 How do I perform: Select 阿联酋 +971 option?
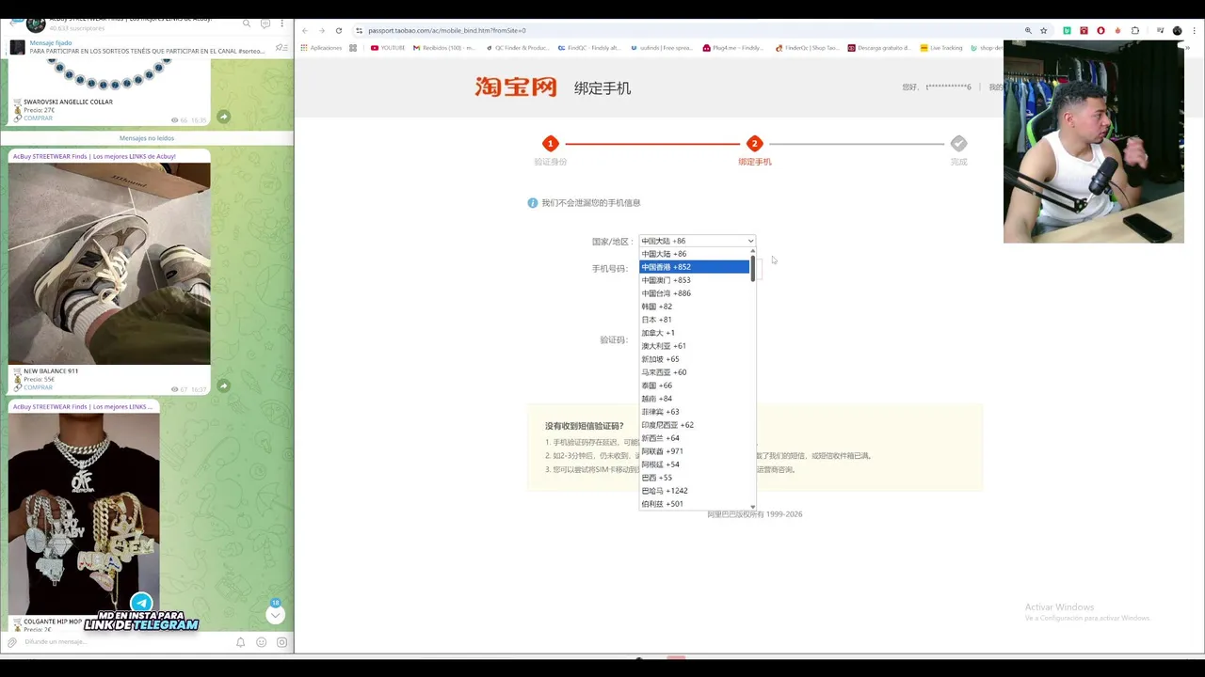695,451
